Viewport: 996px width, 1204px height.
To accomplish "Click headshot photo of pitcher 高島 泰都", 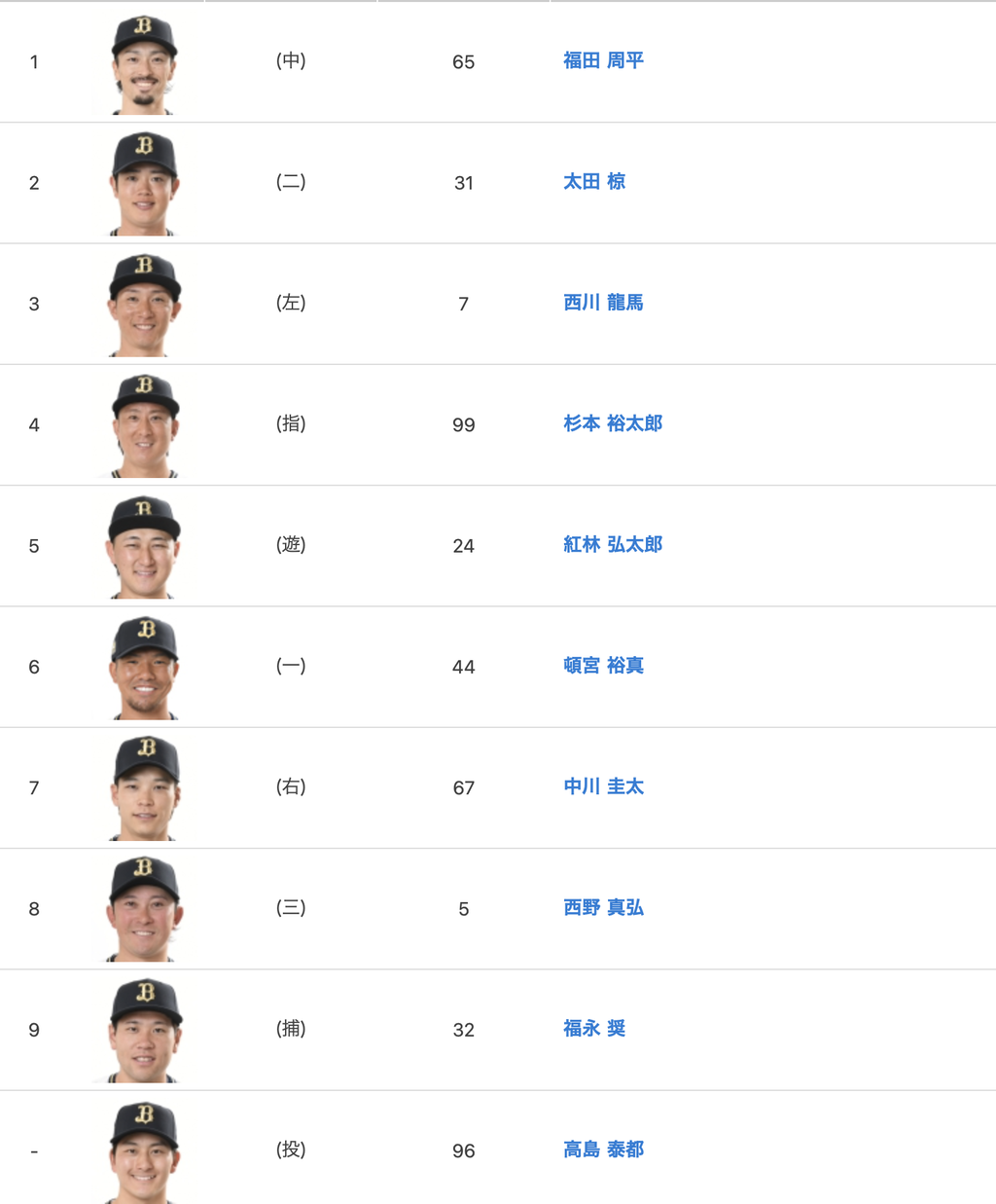I will 144,1152.
